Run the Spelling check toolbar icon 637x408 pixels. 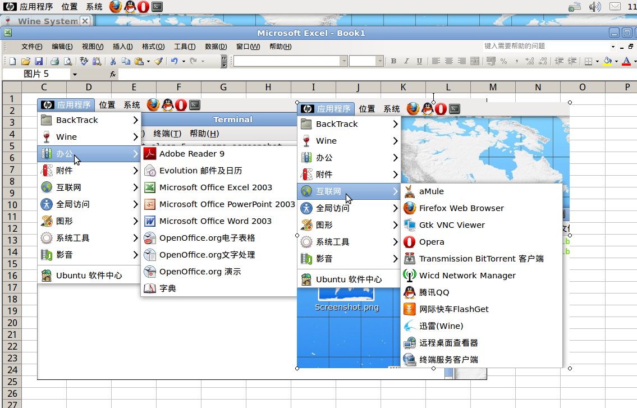pyautogui.click(x=84, y=61)
